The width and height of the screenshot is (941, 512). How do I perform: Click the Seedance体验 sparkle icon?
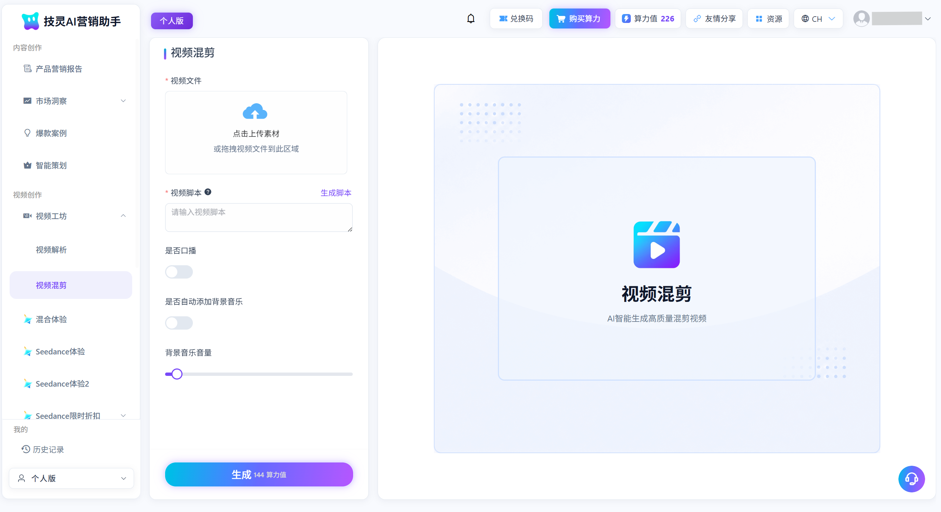pyautogui.click(x=27, y=351)
